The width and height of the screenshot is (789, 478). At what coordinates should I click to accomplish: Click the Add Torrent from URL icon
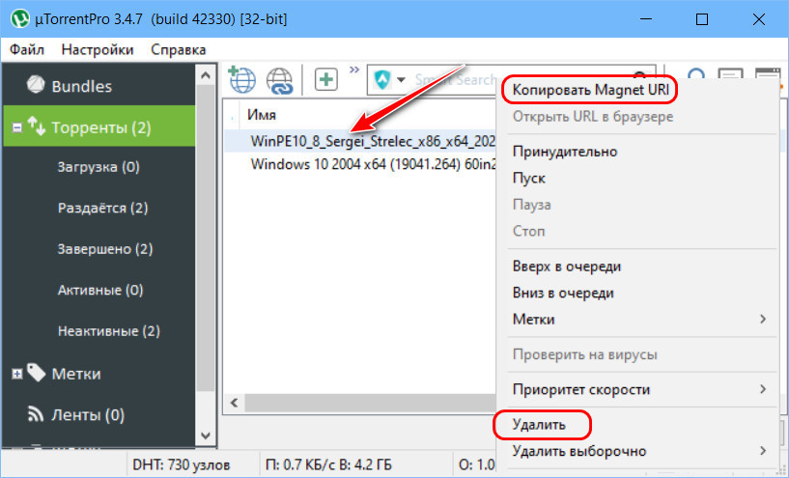(280, 80)
